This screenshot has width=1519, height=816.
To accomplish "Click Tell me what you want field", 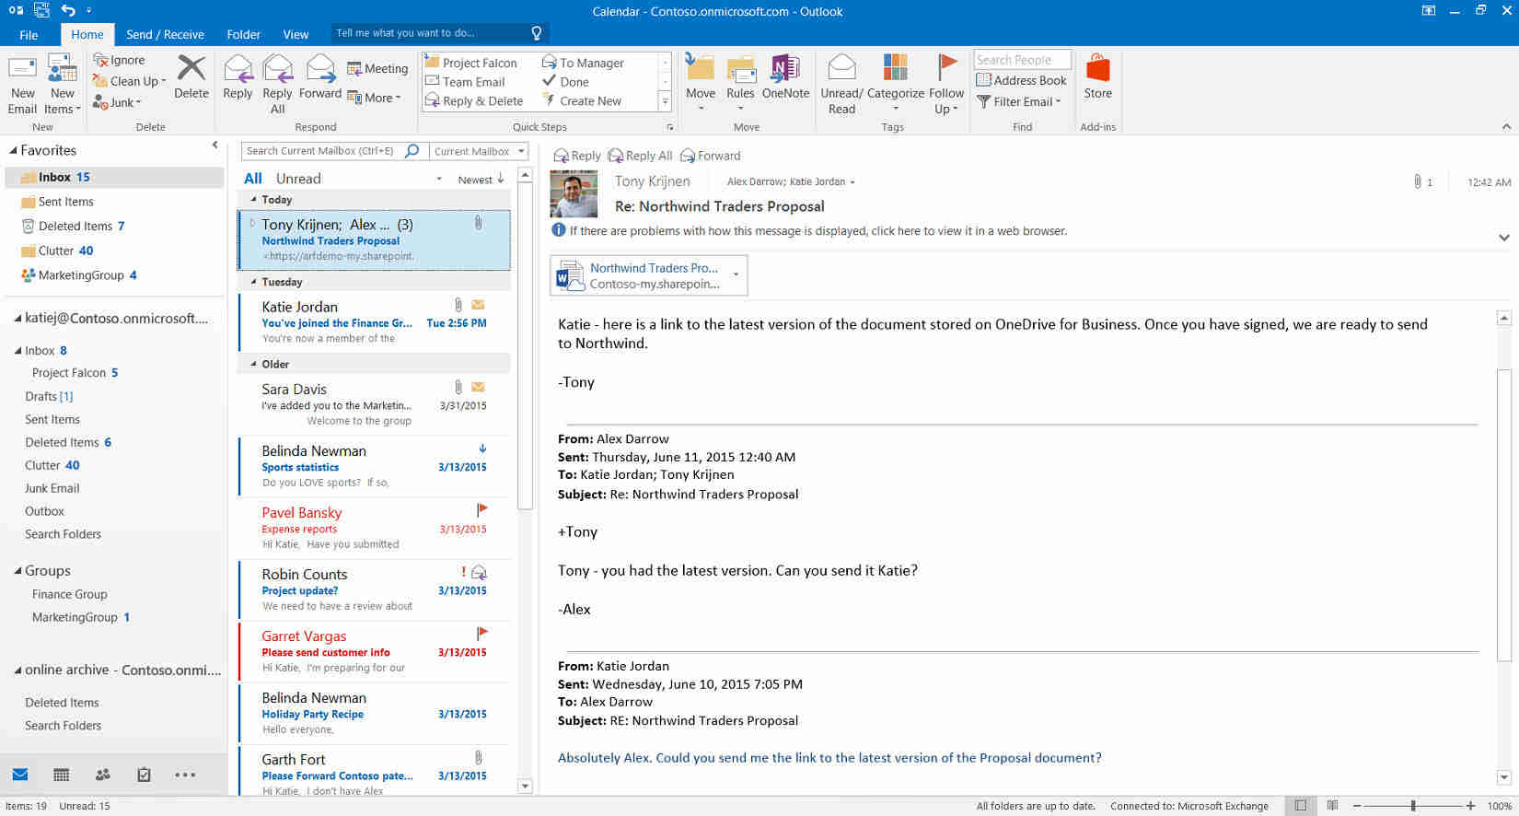I will [x=440, y=33].
